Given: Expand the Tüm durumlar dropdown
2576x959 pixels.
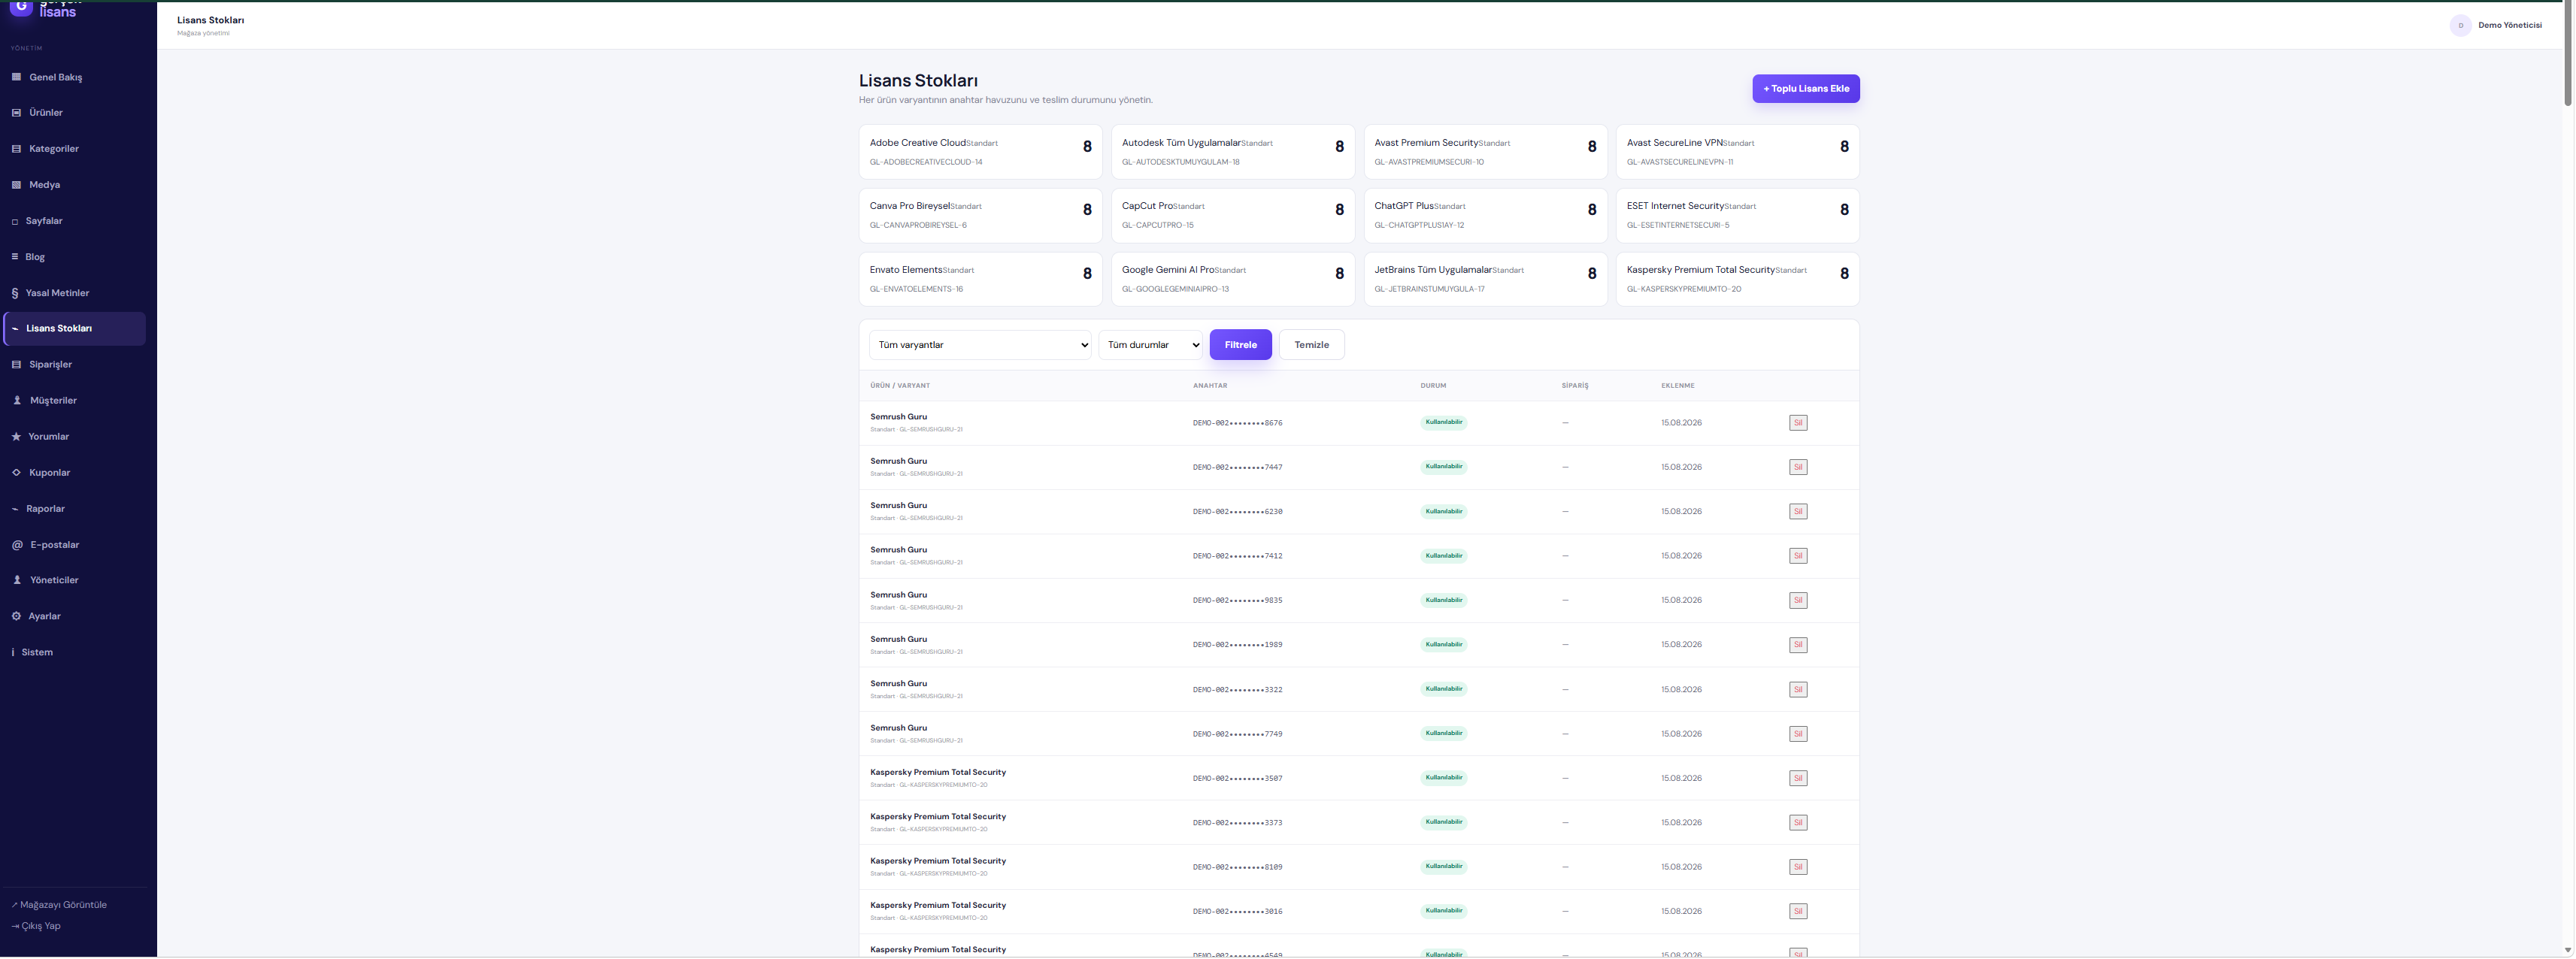Looking at the screenshot, I should (1150, 345).
